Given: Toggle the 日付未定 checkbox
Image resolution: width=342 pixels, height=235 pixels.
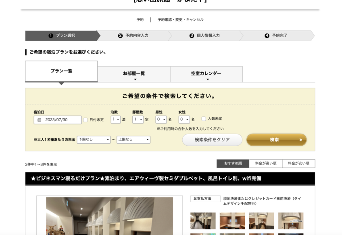Looking at the screenshot, I should pyautogui.click(x=85, y=120).
